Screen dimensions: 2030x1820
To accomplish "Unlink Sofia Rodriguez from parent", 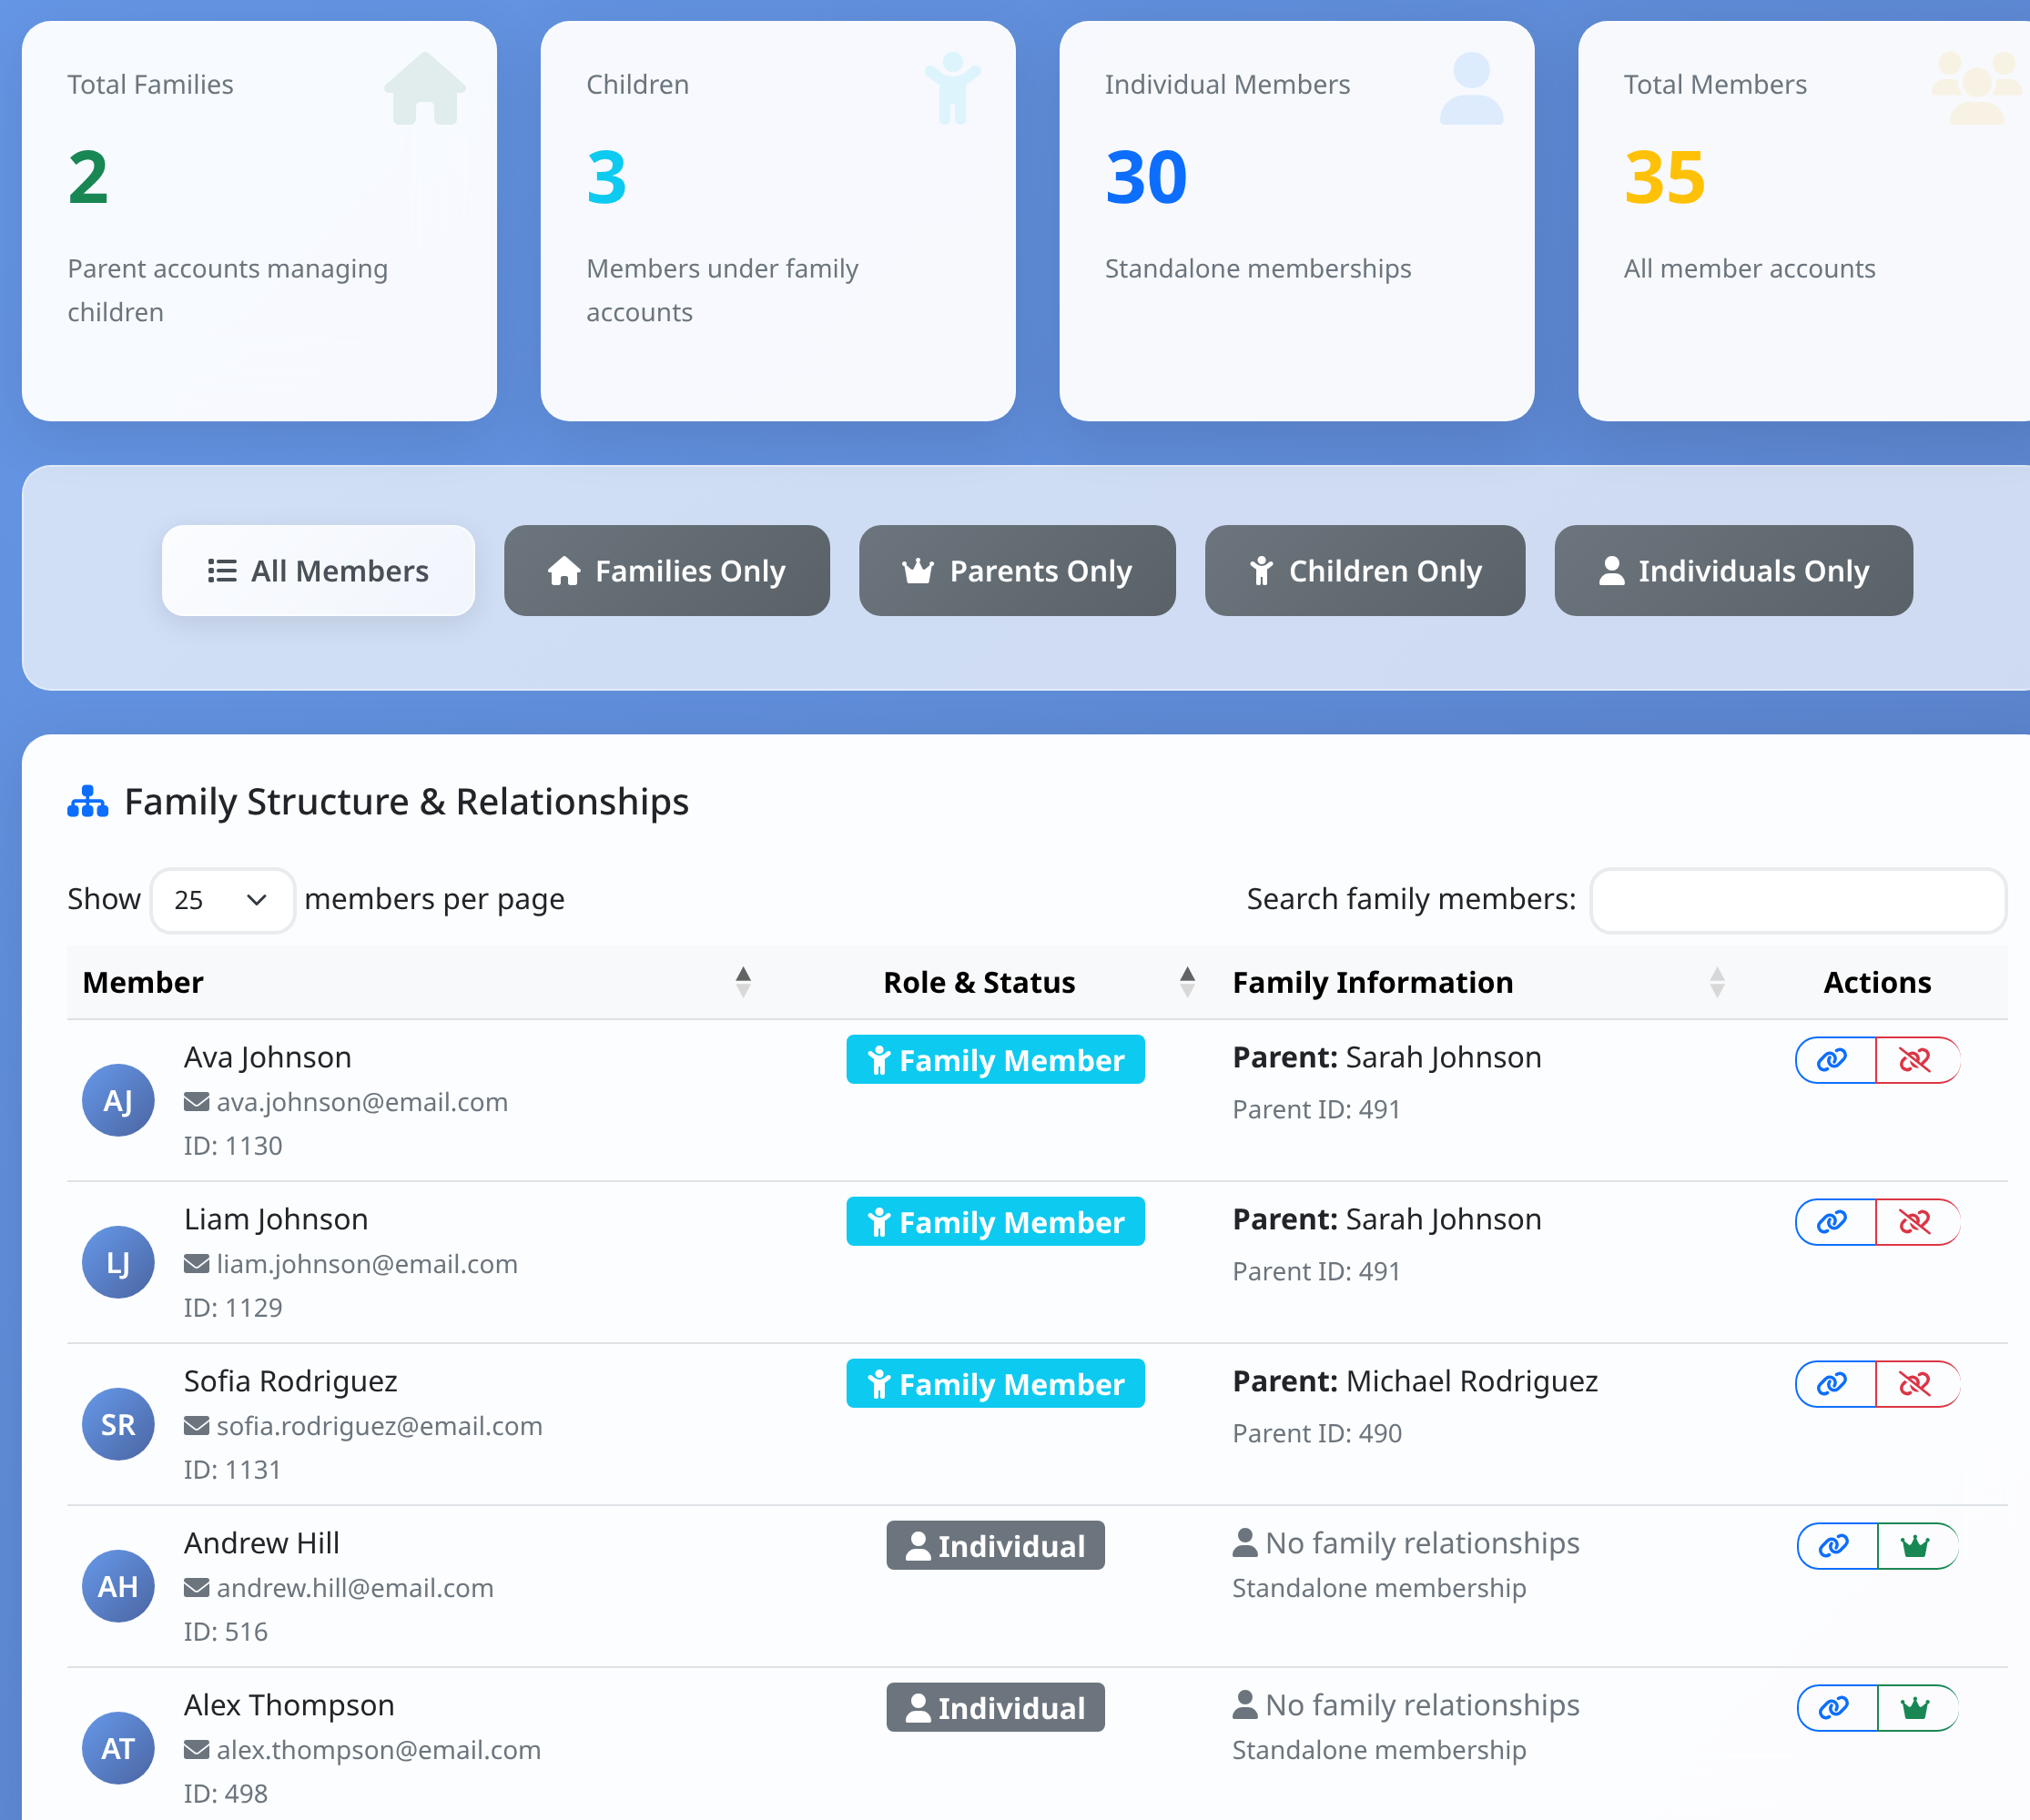I will pyautogui.click(x=1916, y=1384).
